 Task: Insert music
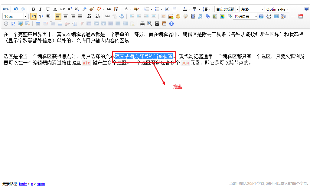(200, 16)
